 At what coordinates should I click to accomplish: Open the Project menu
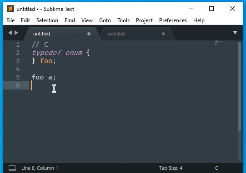coord(144,20)
